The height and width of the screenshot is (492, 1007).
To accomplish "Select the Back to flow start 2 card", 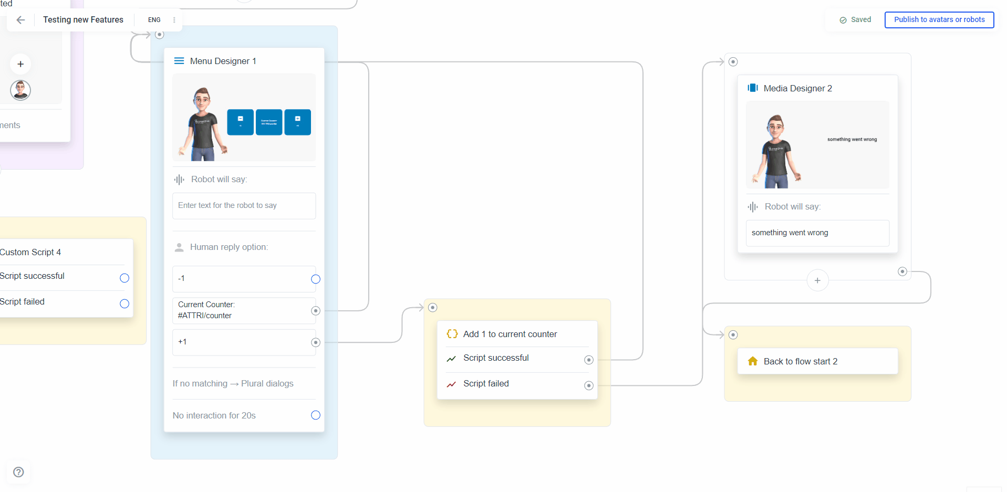I will [818, 361].
